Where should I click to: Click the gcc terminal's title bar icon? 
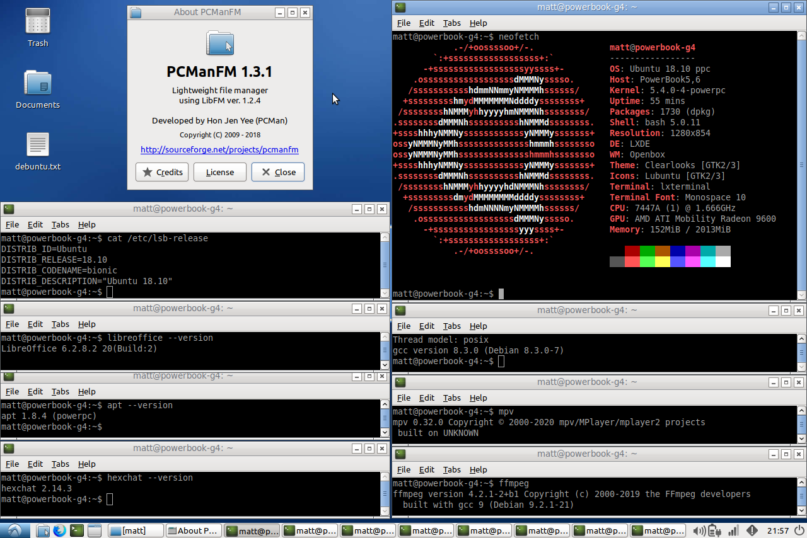point(400,310)
